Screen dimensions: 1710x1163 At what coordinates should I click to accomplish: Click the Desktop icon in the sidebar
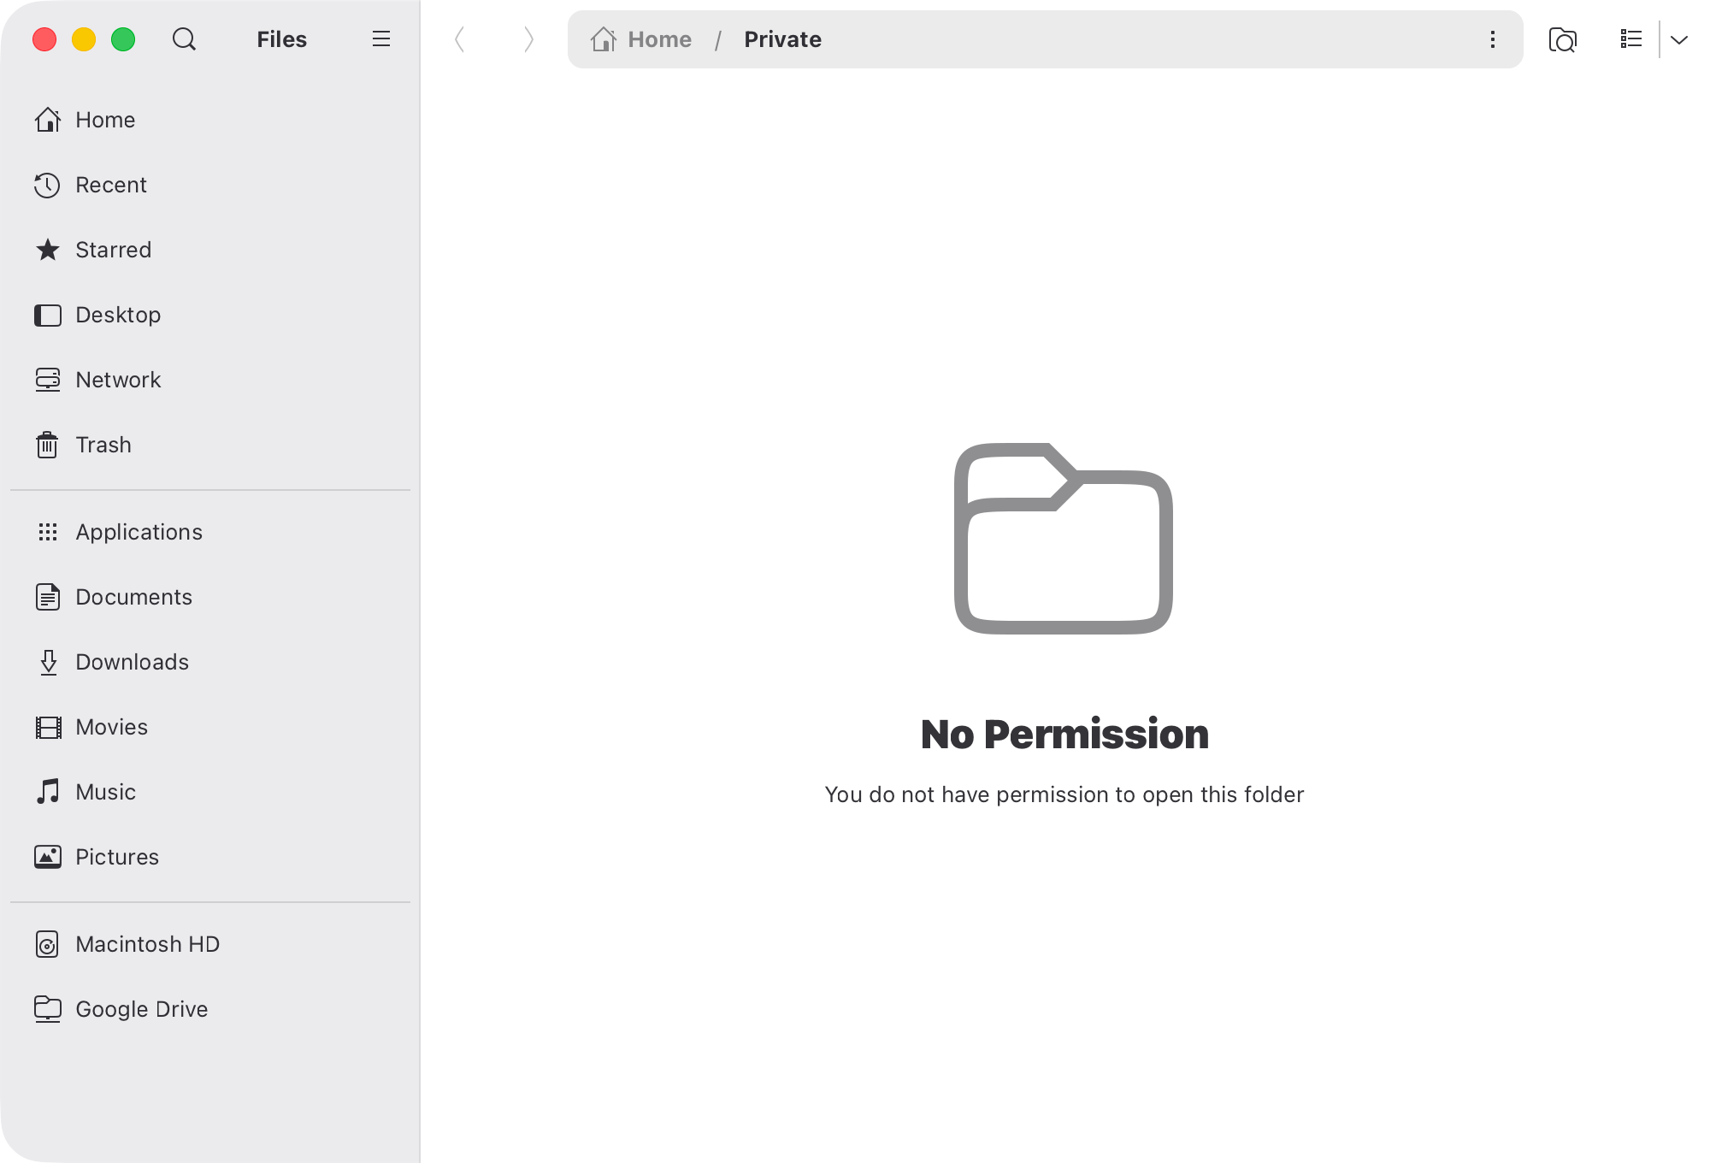pos(48,315)
